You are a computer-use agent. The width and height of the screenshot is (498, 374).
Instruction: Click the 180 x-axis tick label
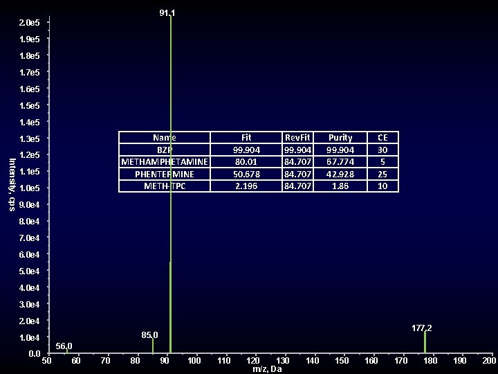tap(430, 360)
